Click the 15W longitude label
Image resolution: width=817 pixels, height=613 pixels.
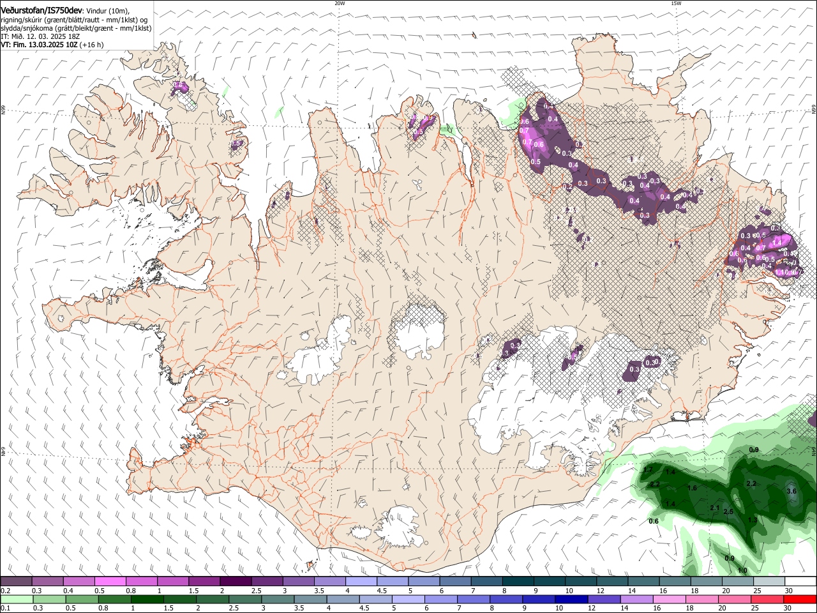coord(675,3)
